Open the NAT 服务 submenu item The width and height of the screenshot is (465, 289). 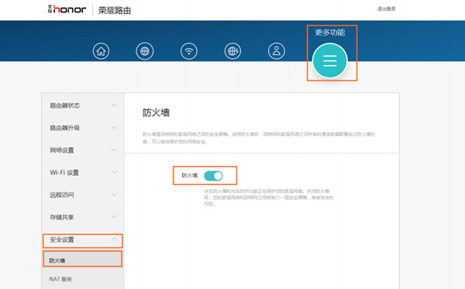pyautogui.click(x=82, y=279)
